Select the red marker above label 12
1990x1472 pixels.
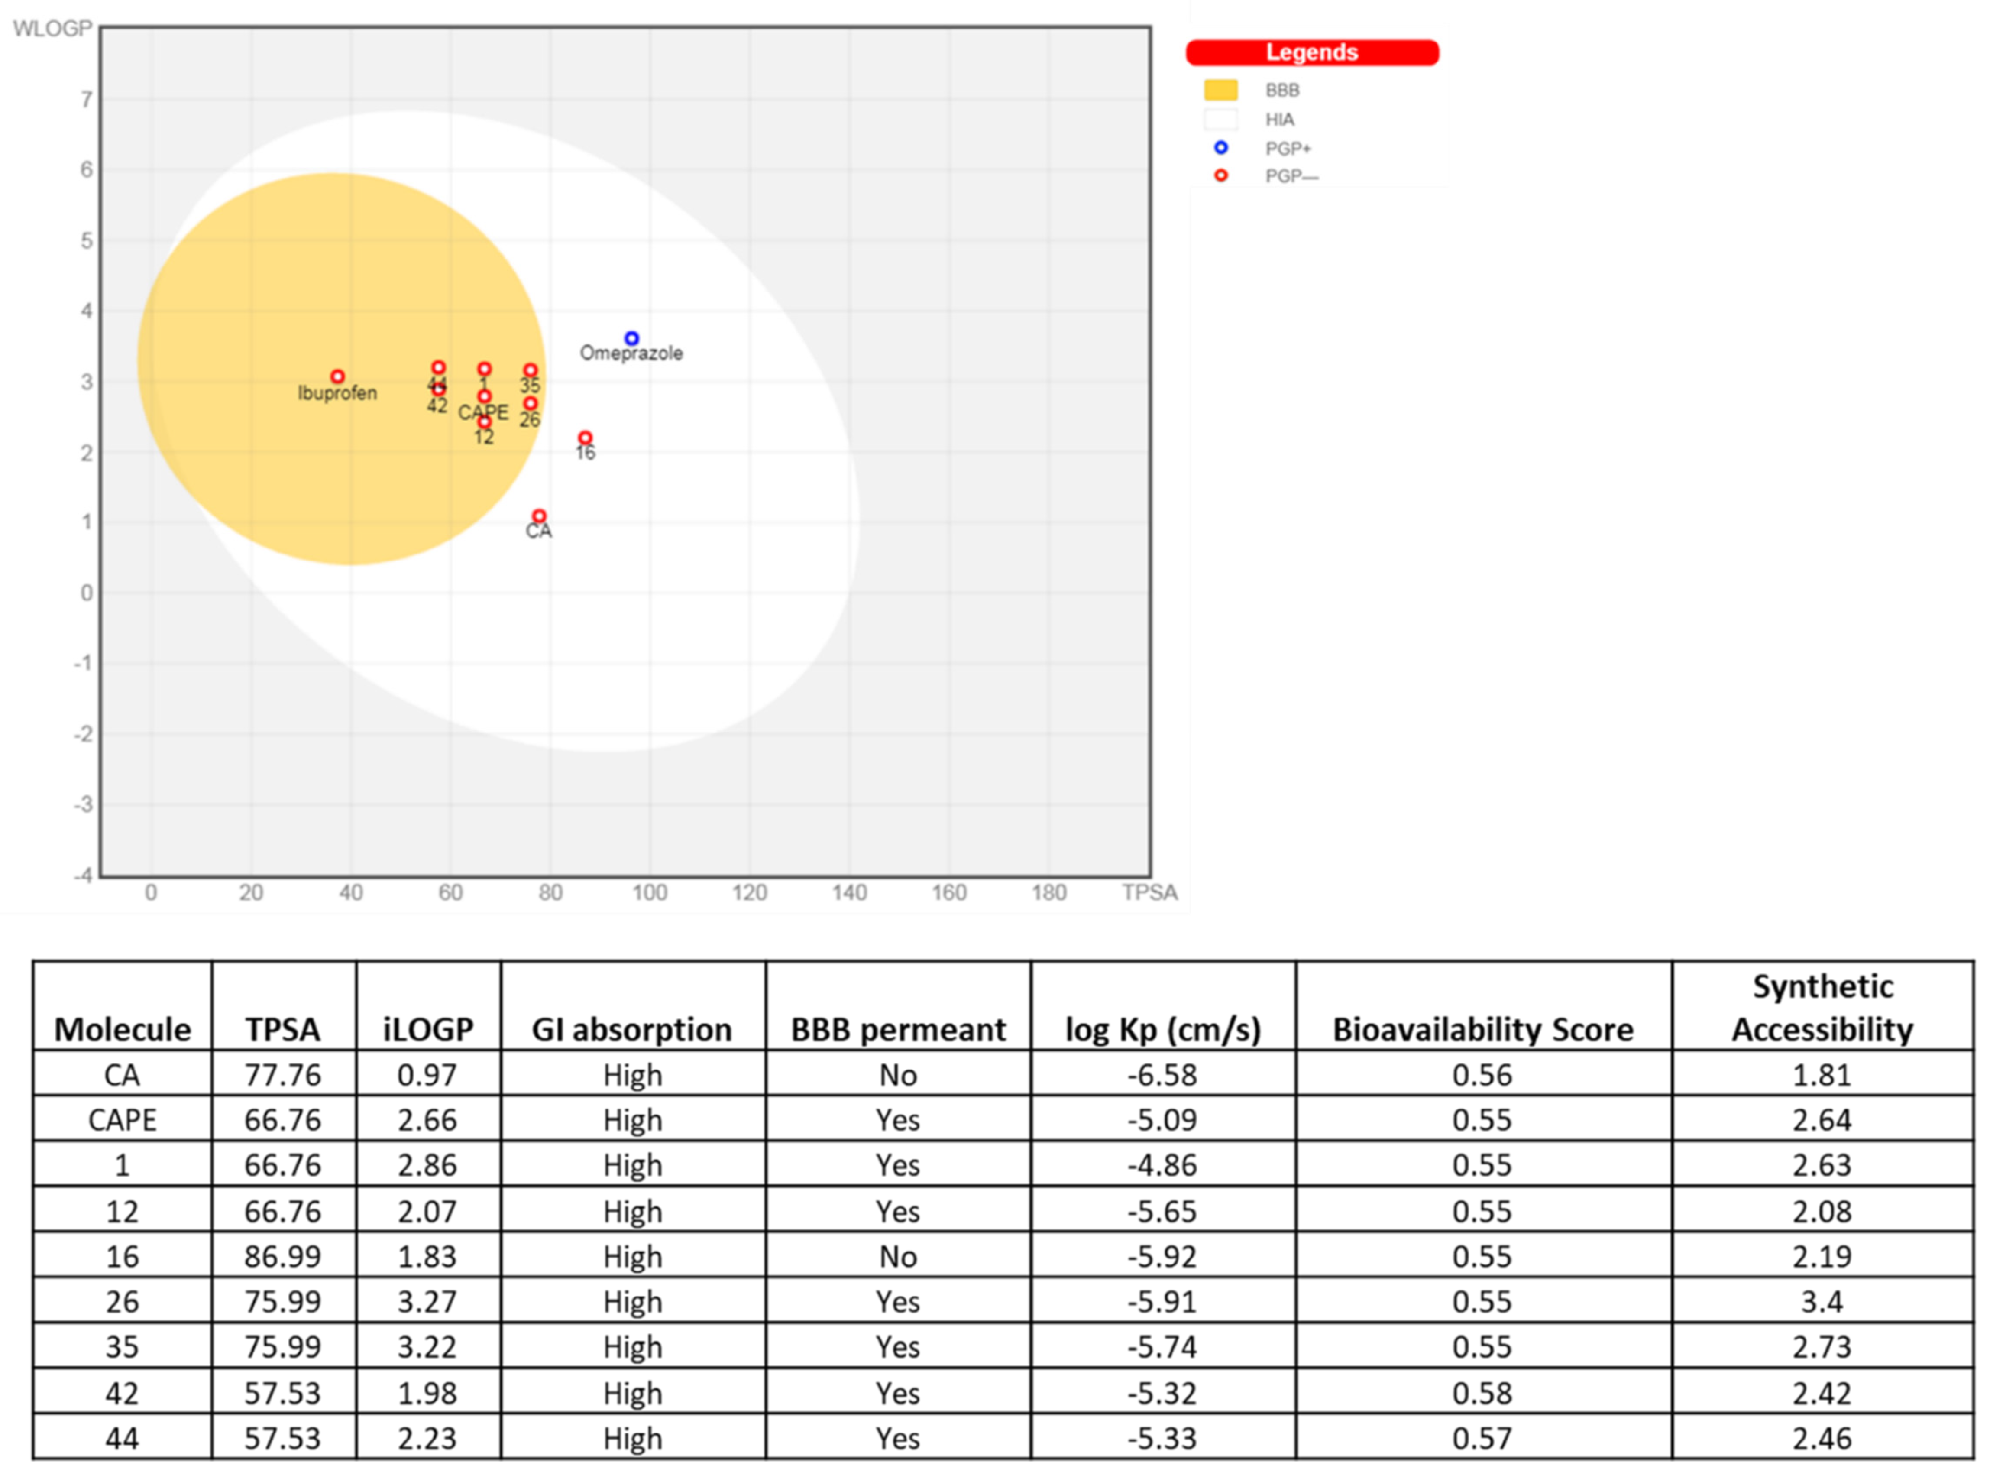pos(484,421)
